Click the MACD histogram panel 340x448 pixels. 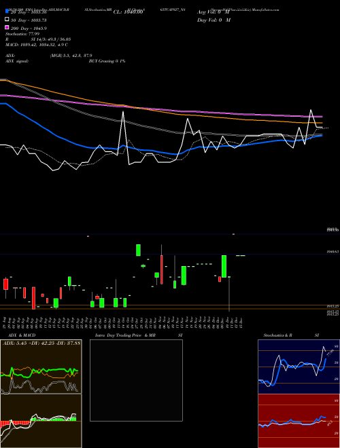(x=41, y=421)
